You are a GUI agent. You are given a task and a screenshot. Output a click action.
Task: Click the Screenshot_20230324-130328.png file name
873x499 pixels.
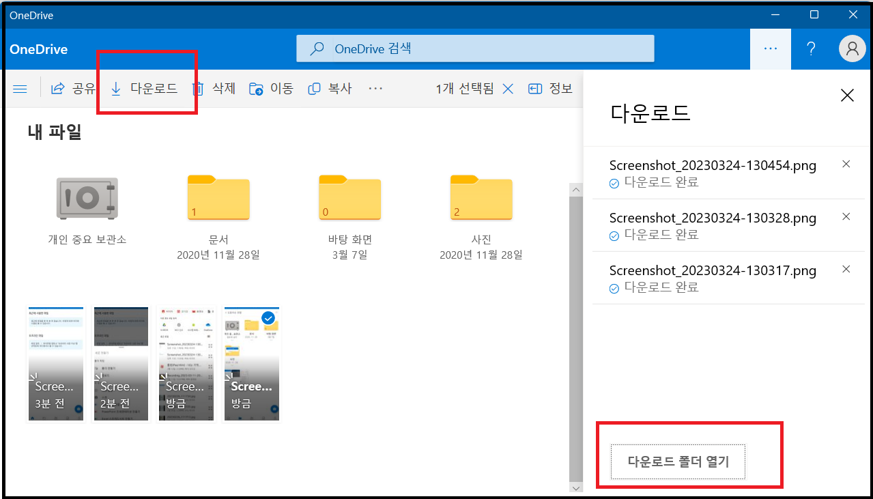pos(713,218)
